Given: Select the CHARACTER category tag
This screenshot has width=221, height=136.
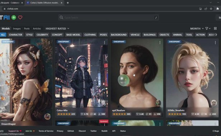Looking at the screenshot, I should click(x=15, y=35).
